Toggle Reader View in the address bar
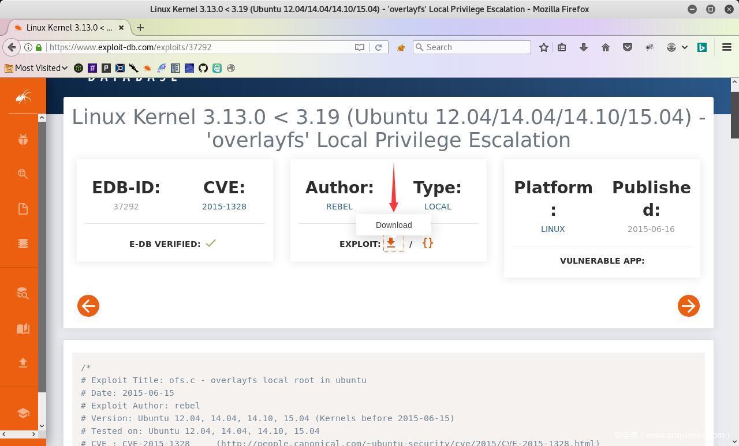The width and height of the screenshot is (739, 446). (x=360, y=47)
